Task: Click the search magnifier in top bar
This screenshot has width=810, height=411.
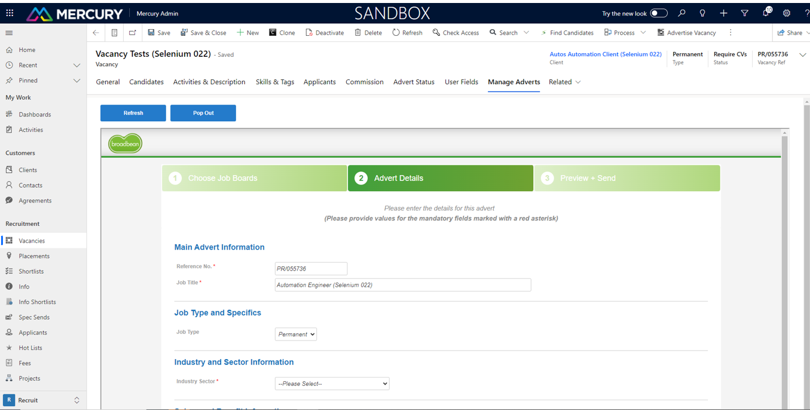Action: pyautogui.click(x=681, y=13)
